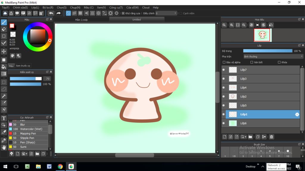Switch to the Mầm 2.mdp tab
Image resolution: width=305 pixels, height=171 pixels.
pyautogui.click(x=81, y=20)
